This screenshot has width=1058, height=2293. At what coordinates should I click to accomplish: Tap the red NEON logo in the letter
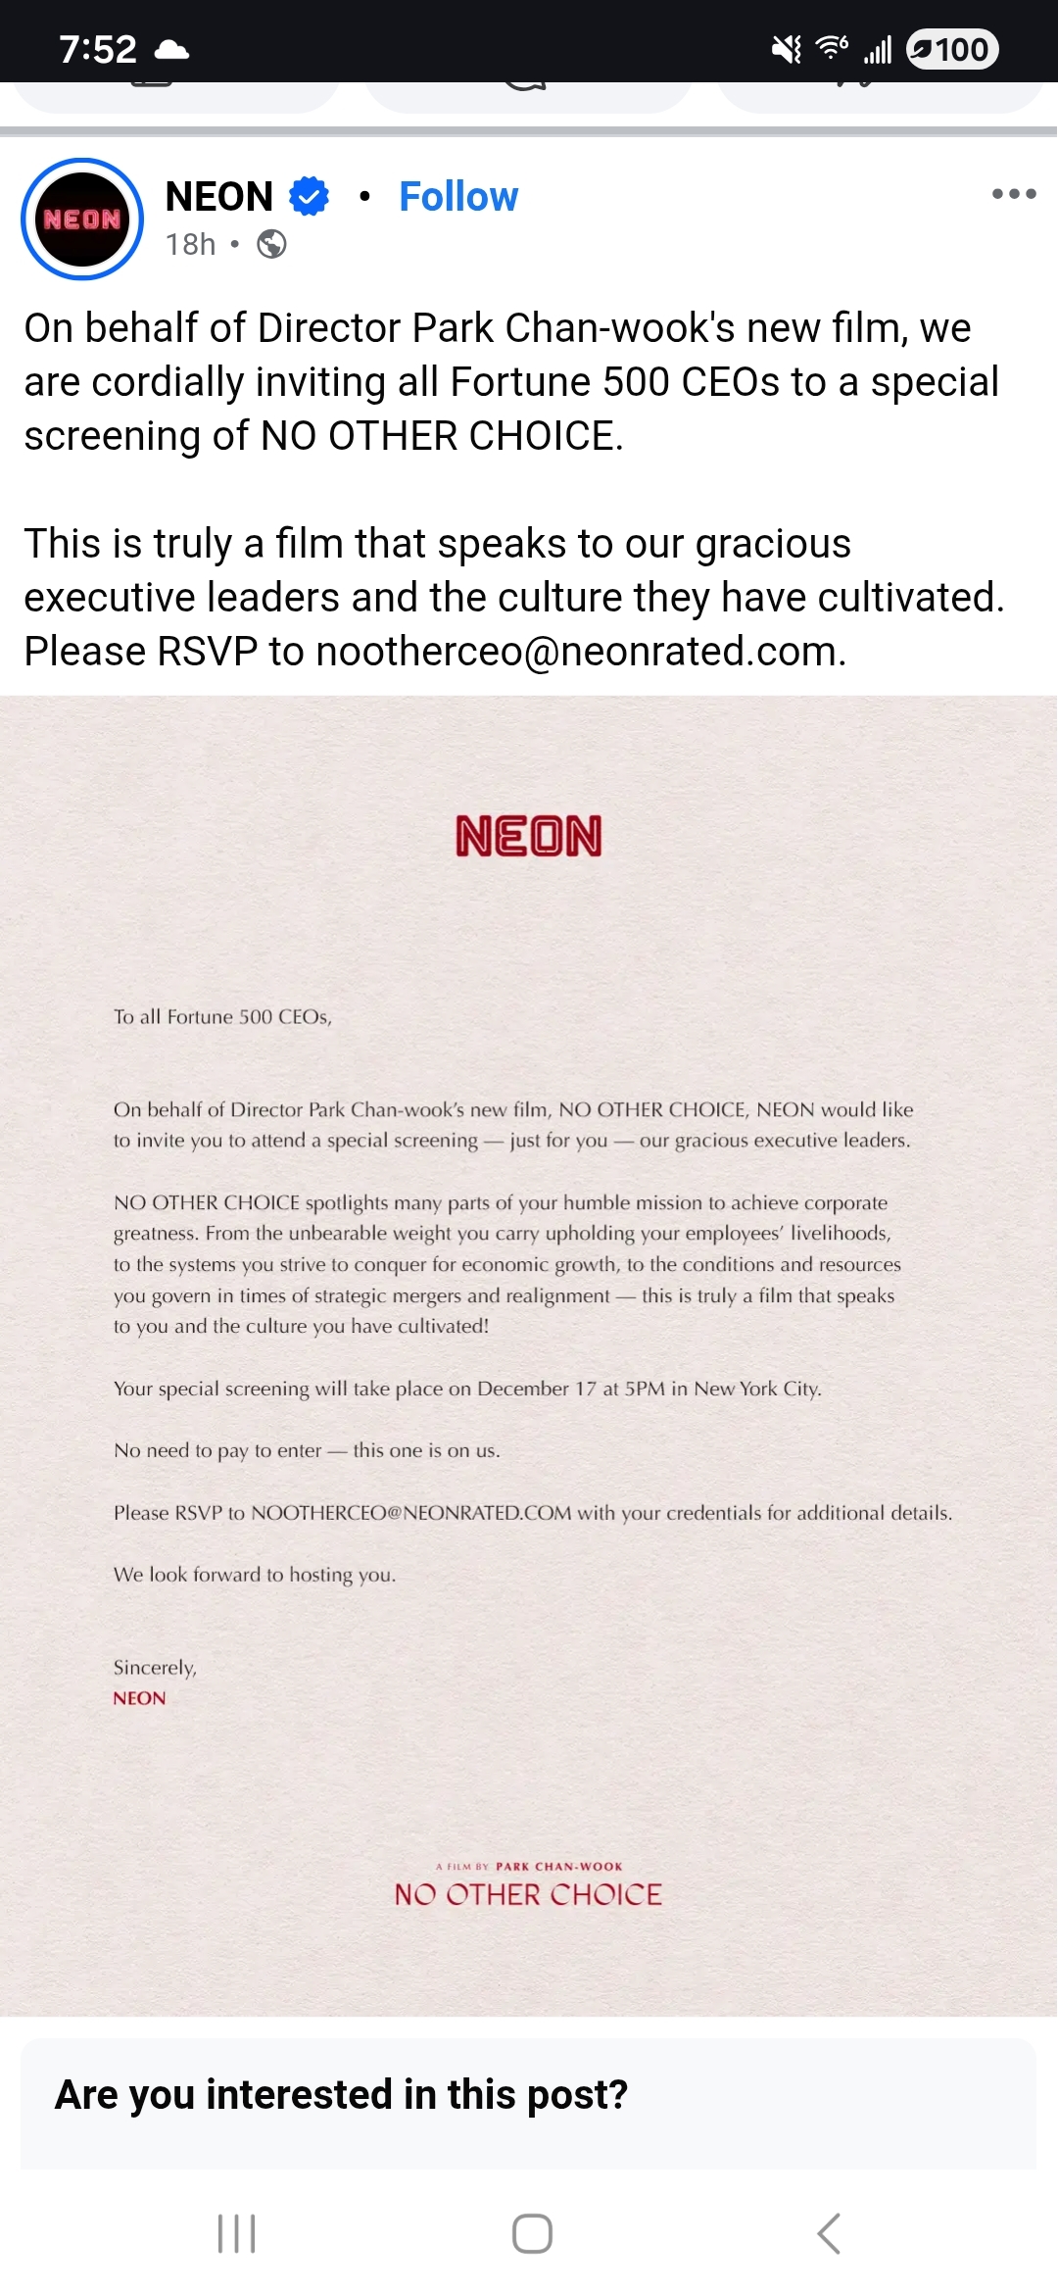(529, 836)
